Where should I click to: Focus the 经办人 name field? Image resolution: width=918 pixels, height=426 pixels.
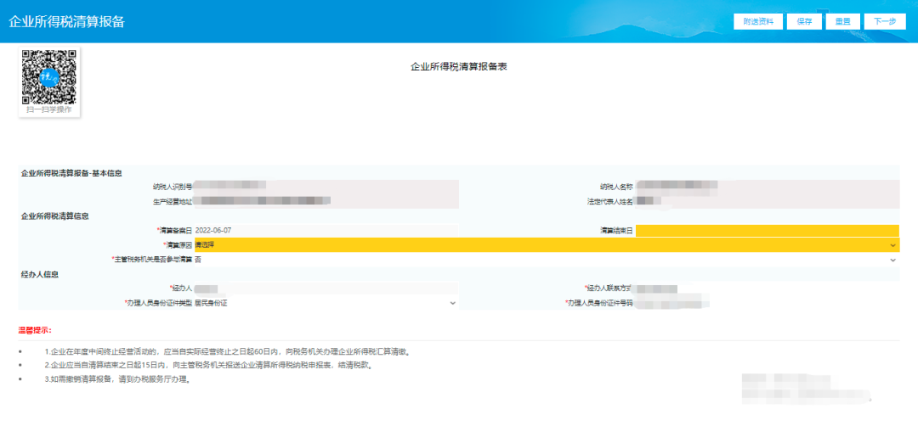pyautogui.click(x=326, y=288)
